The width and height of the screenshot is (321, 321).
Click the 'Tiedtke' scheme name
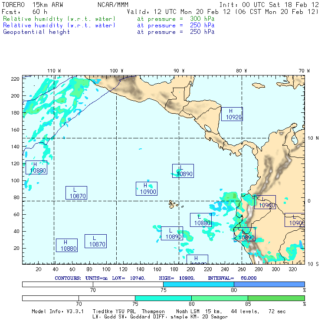[102, 311]
